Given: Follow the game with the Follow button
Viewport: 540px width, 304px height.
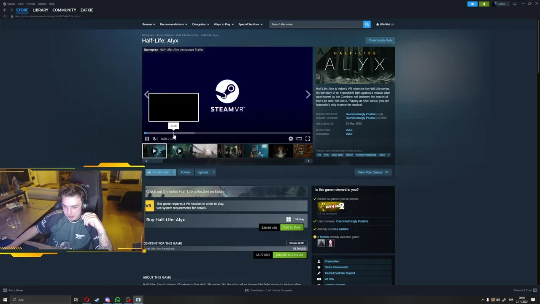Looking at the screenshot, I should (186, 172).
